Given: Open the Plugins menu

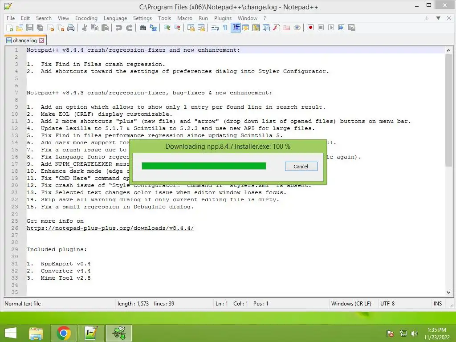Looking at the screenshot, I should click(223, 18).
